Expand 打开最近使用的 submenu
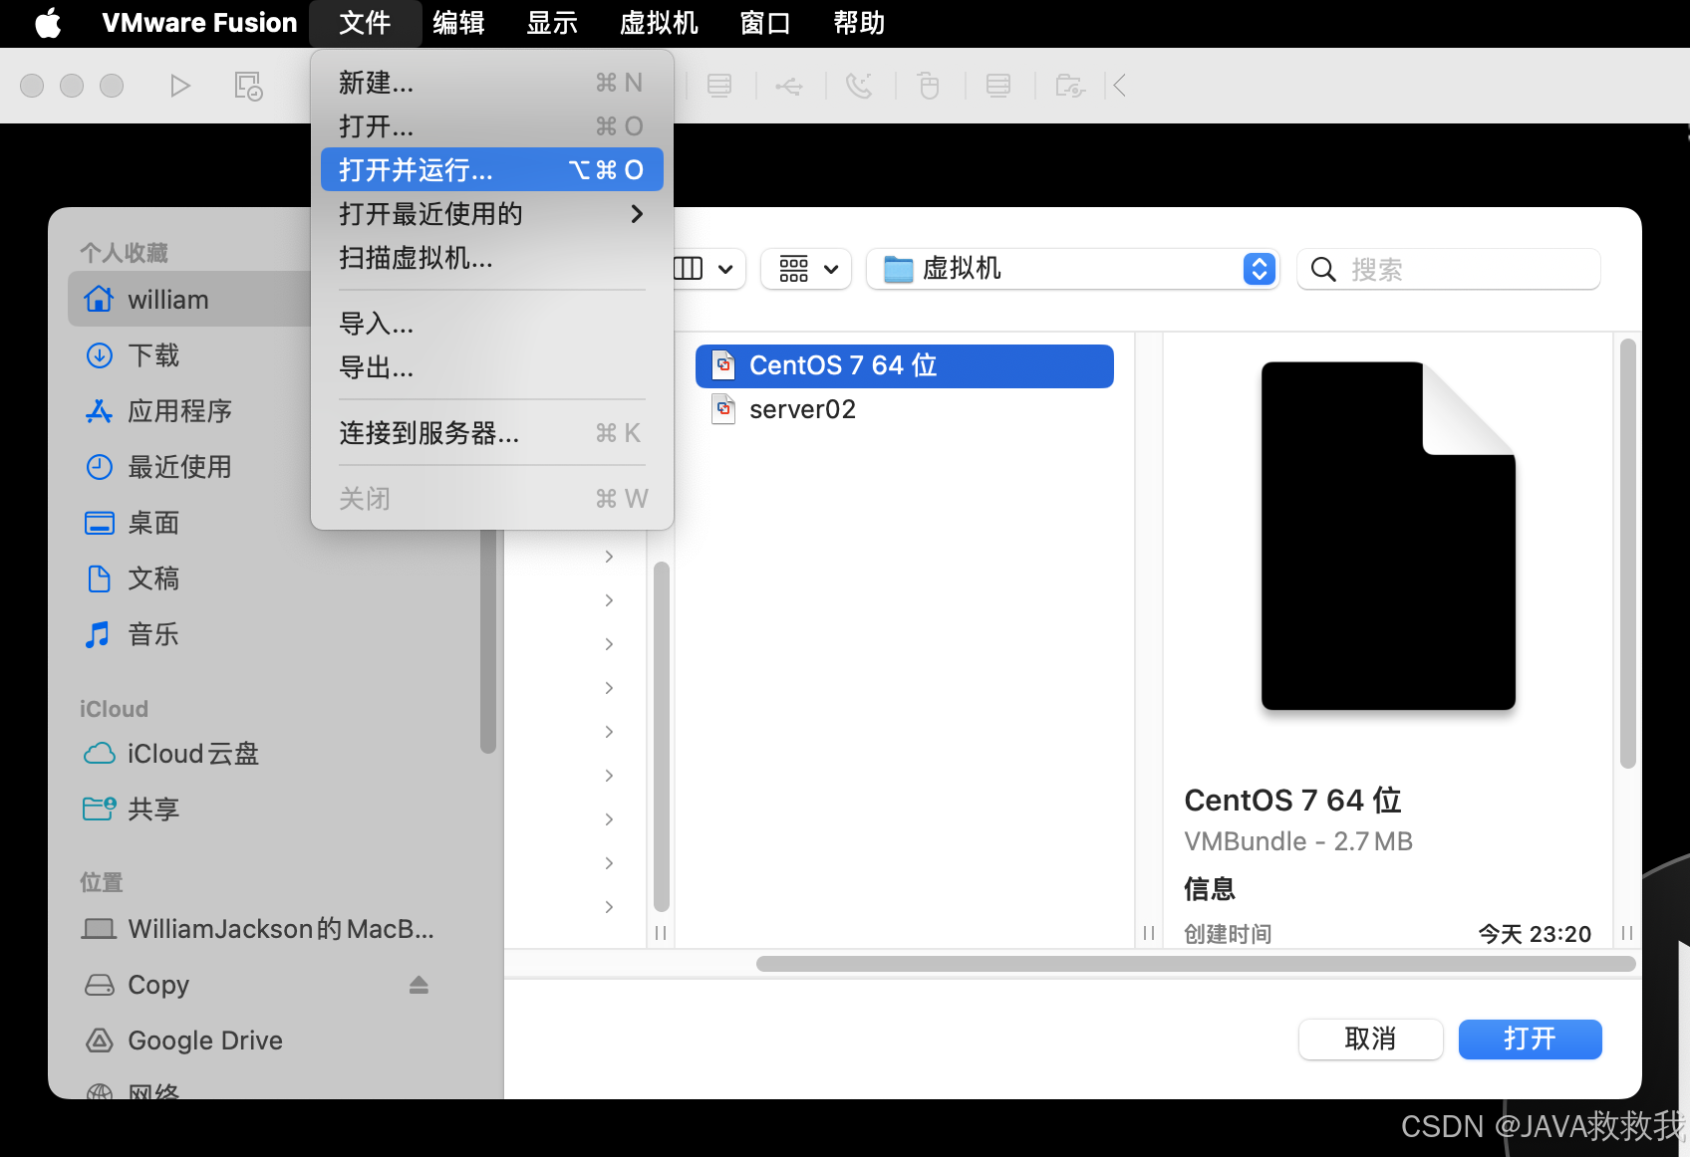Viewport: 1690px width, 1157px height. coord(492,214)
